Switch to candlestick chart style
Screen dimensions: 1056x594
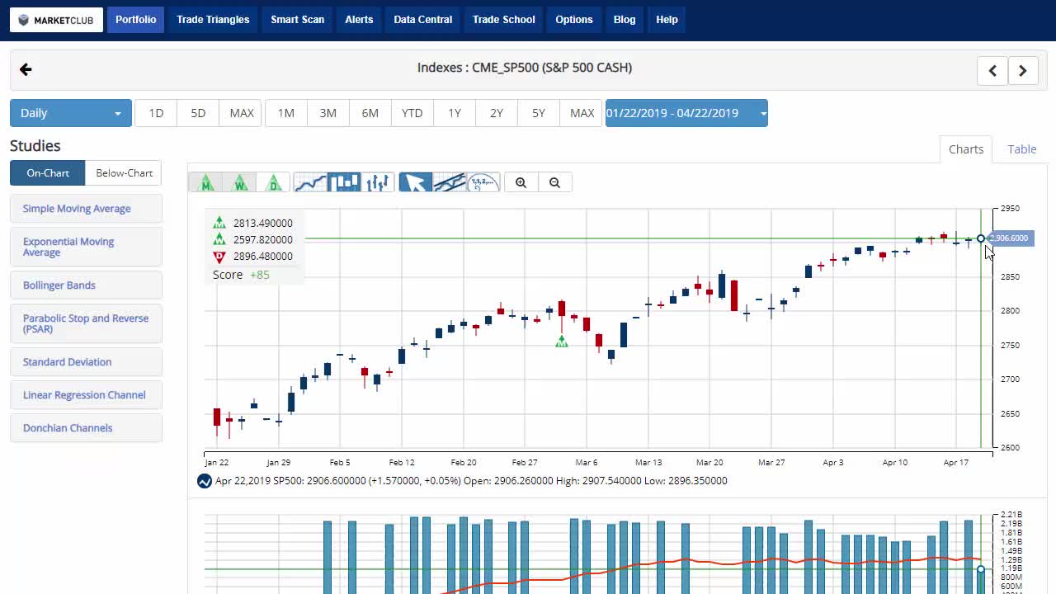(344, 182)
